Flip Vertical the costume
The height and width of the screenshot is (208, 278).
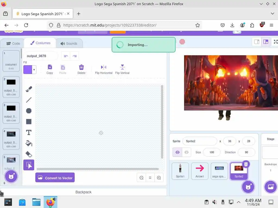122,69
